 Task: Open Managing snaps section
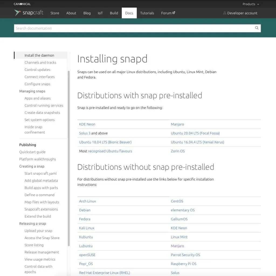click(32, 91)
